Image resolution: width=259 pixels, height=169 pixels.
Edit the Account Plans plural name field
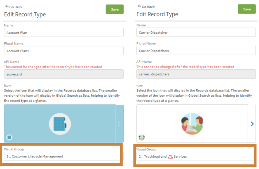point(64,51)
